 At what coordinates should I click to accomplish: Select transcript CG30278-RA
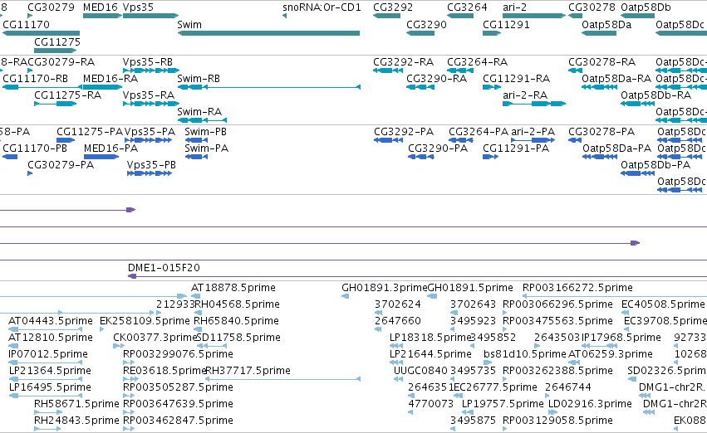coord(575,71)
